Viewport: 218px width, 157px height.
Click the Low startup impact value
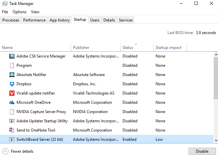coord(159,139)
